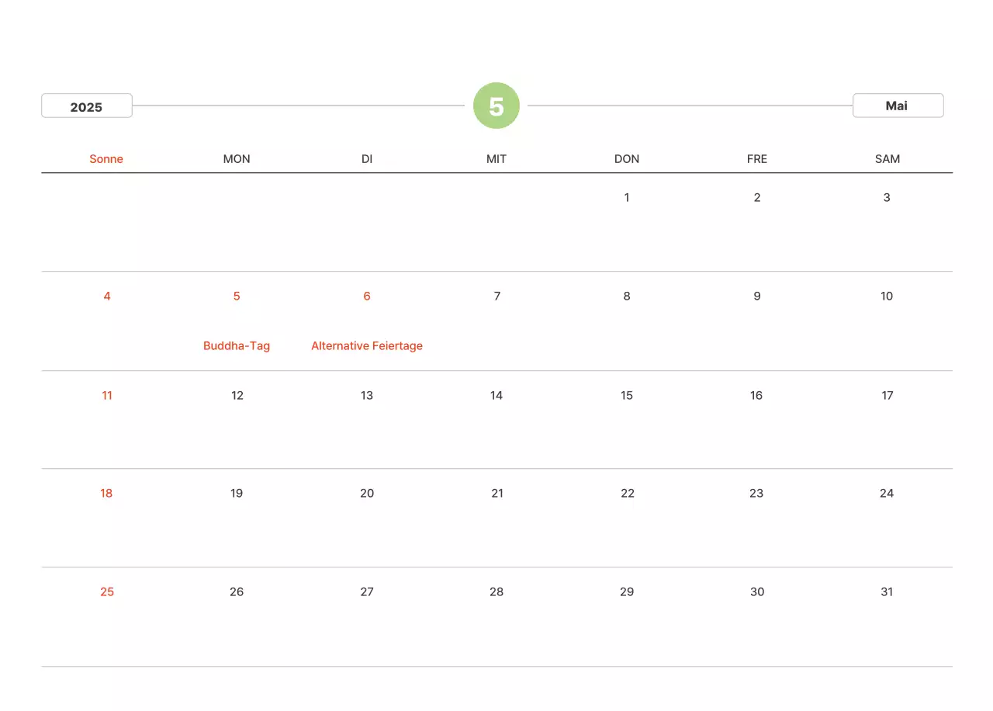This screenshot has height=711, width=993.
Task: Select day 28 on the calendar
Action: pos(496,591)
